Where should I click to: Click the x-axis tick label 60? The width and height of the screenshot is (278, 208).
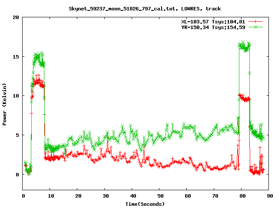coord(188,196)
